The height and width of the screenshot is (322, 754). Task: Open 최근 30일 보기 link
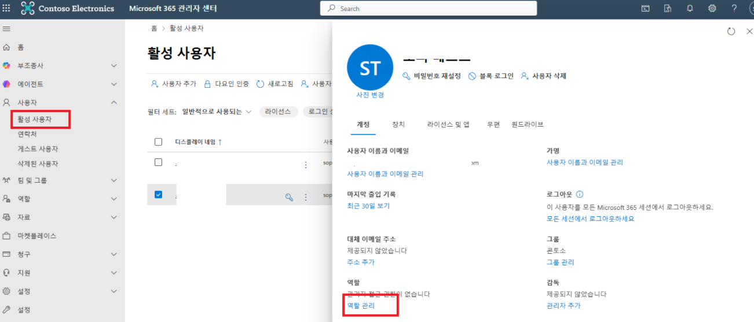click(368, 206)
